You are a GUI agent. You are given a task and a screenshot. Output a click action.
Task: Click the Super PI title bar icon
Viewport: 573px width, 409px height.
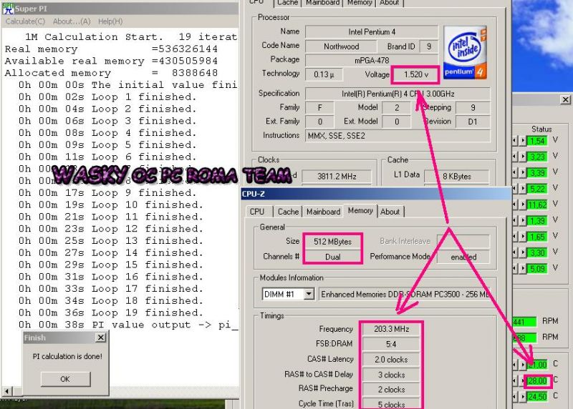click(x=8, y=9)
